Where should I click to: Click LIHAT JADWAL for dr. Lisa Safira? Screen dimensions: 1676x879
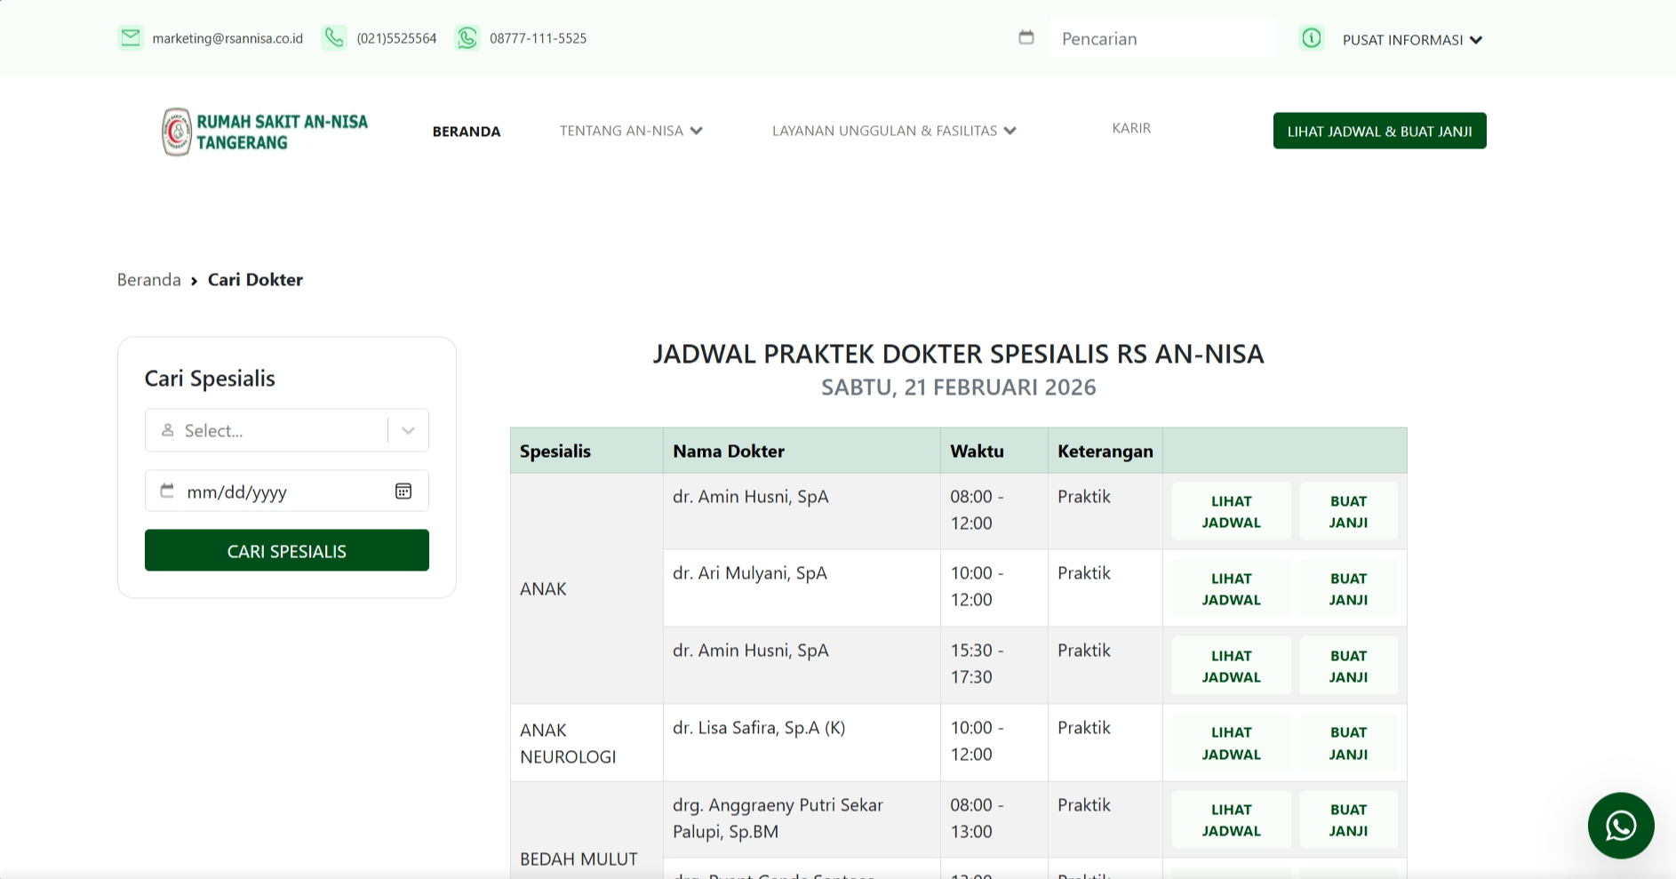click(x=1230, y=742)
